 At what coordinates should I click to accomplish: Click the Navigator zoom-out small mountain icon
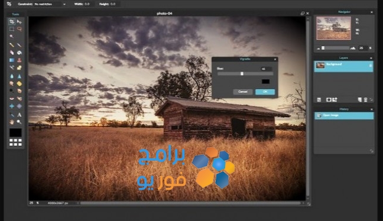pos(318,48)
